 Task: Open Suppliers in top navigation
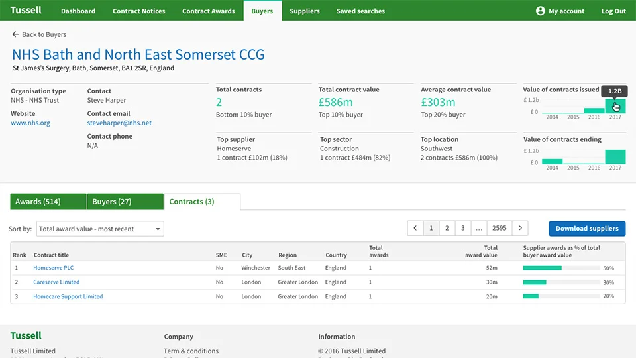coord(305,11)
